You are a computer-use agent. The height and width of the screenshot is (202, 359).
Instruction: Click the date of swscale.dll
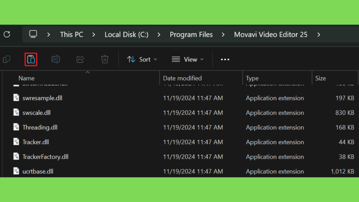193,113
